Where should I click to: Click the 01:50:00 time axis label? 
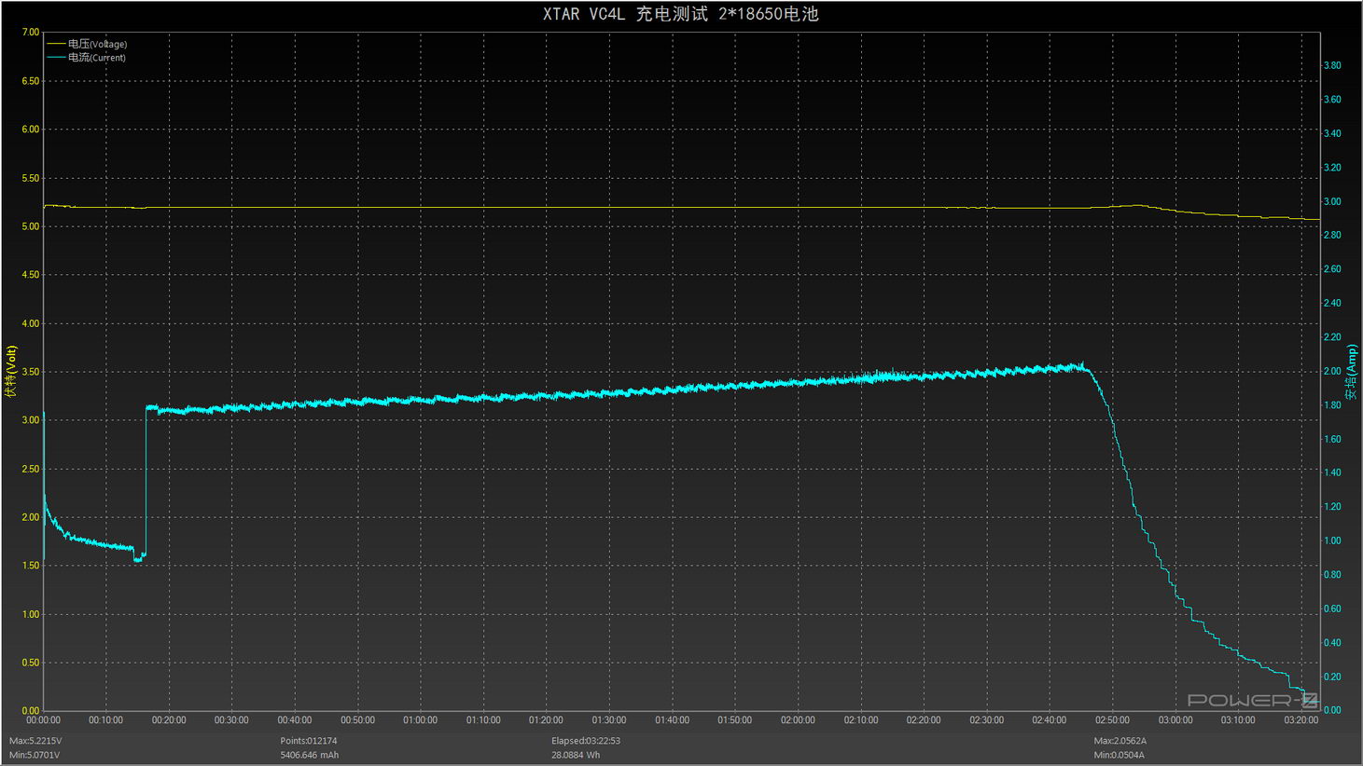[x=735, y=720]
